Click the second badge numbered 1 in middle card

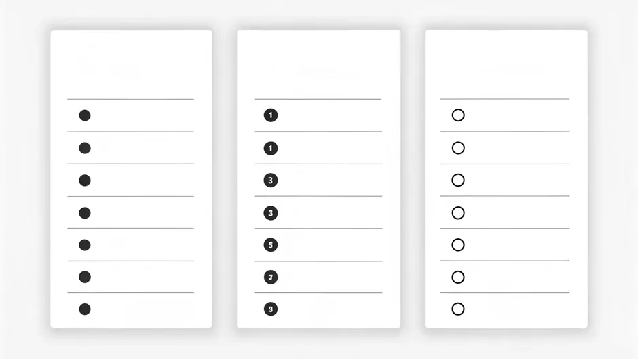point(271,148)
